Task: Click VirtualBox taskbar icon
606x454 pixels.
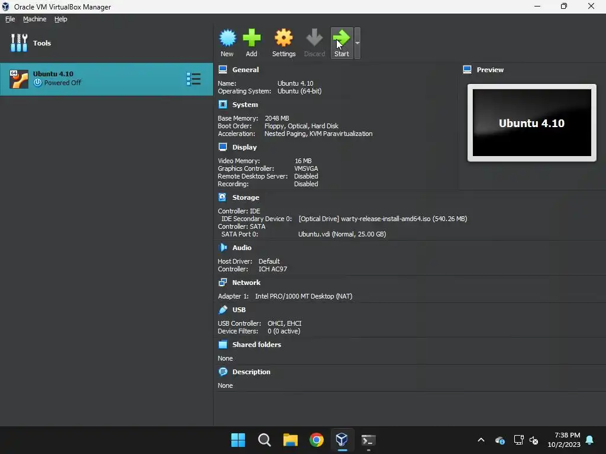Action: (x=342, y=440)
